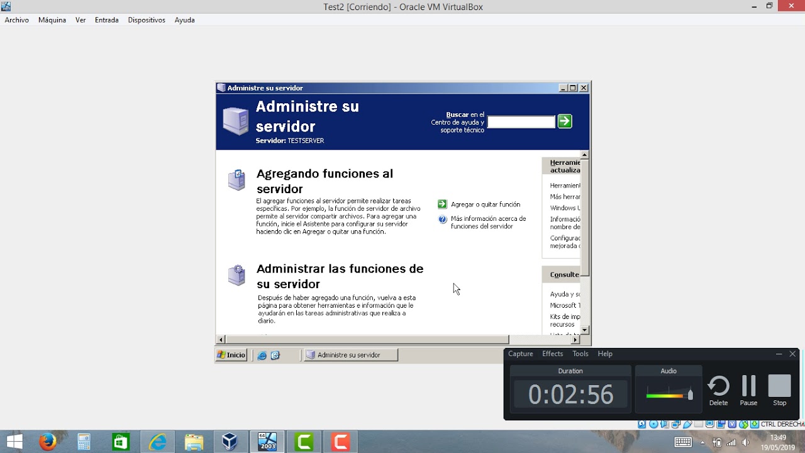The width and height of the screenshot is (805, 453).
Task: Open File Explorer from the taskbar
Action: (194, 442)
